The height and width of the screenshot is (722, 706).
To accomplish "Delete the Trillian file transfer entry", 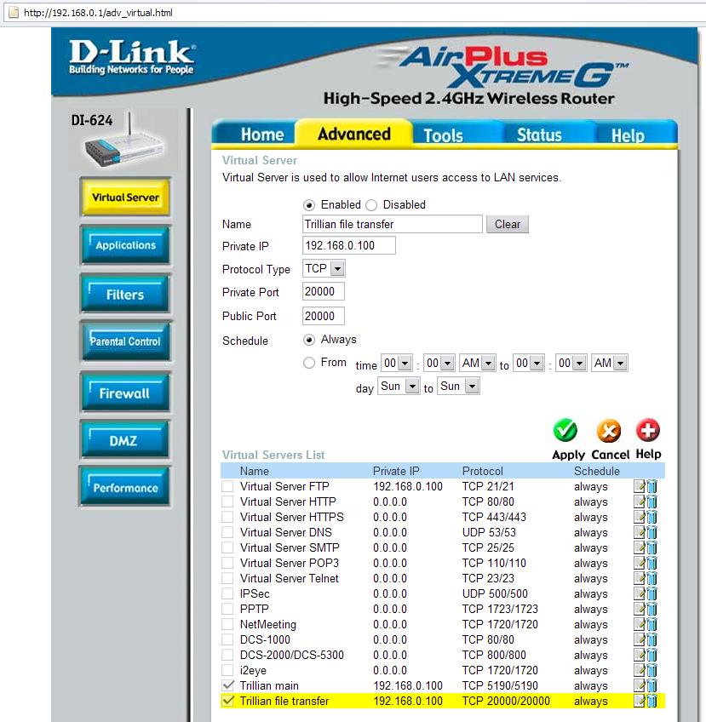I will point(651,701).
